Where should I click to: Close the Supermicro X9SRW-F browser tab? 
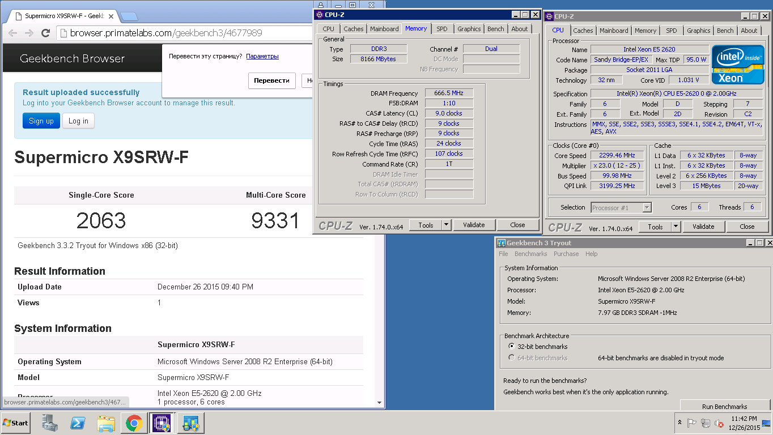coord(111,16)
